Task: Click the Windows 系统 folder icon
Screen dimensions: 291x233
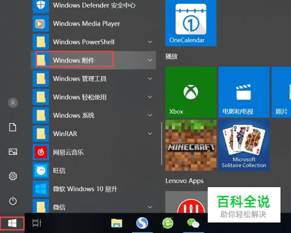Action: (x=41, y=115)
